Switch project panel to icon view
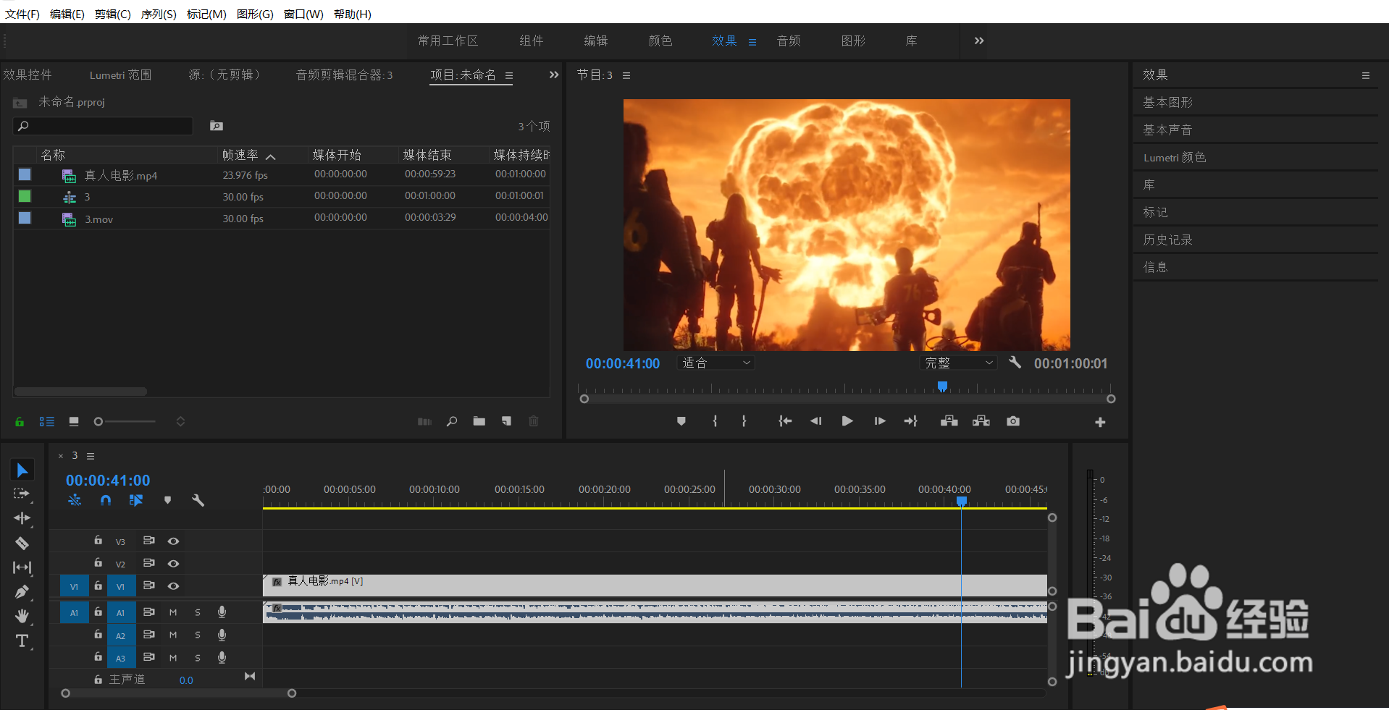Screen dimensions: 1389x710 pyautogui.click(x=74, y=421)
